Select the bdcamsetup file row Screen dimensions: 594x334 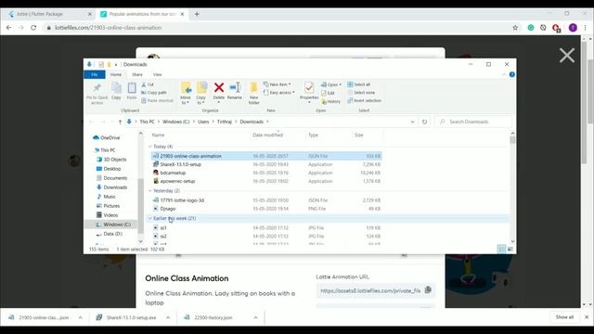pos(266,173)
